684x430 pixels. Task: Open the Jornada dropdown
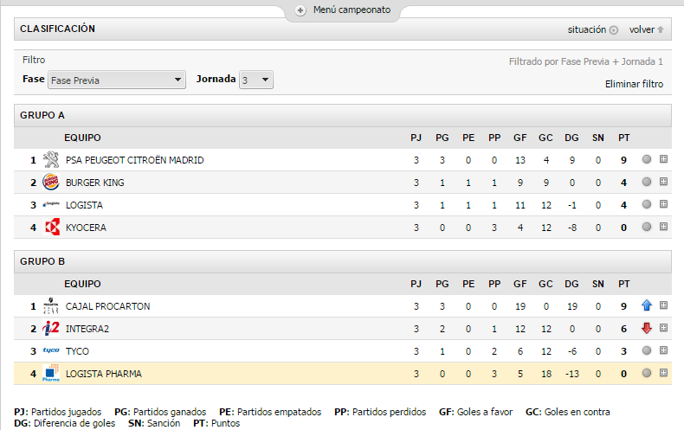256,80
